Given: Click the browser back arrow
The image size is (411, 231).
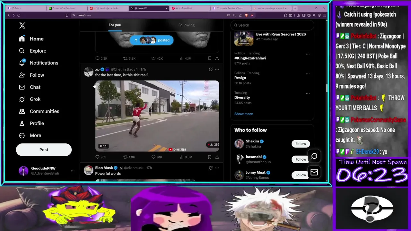Looking at the screenshot, I should [x=9, y=15].
